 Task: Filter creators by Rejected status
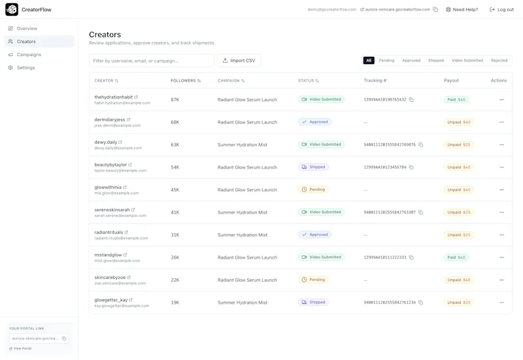[x=499, y=60]
